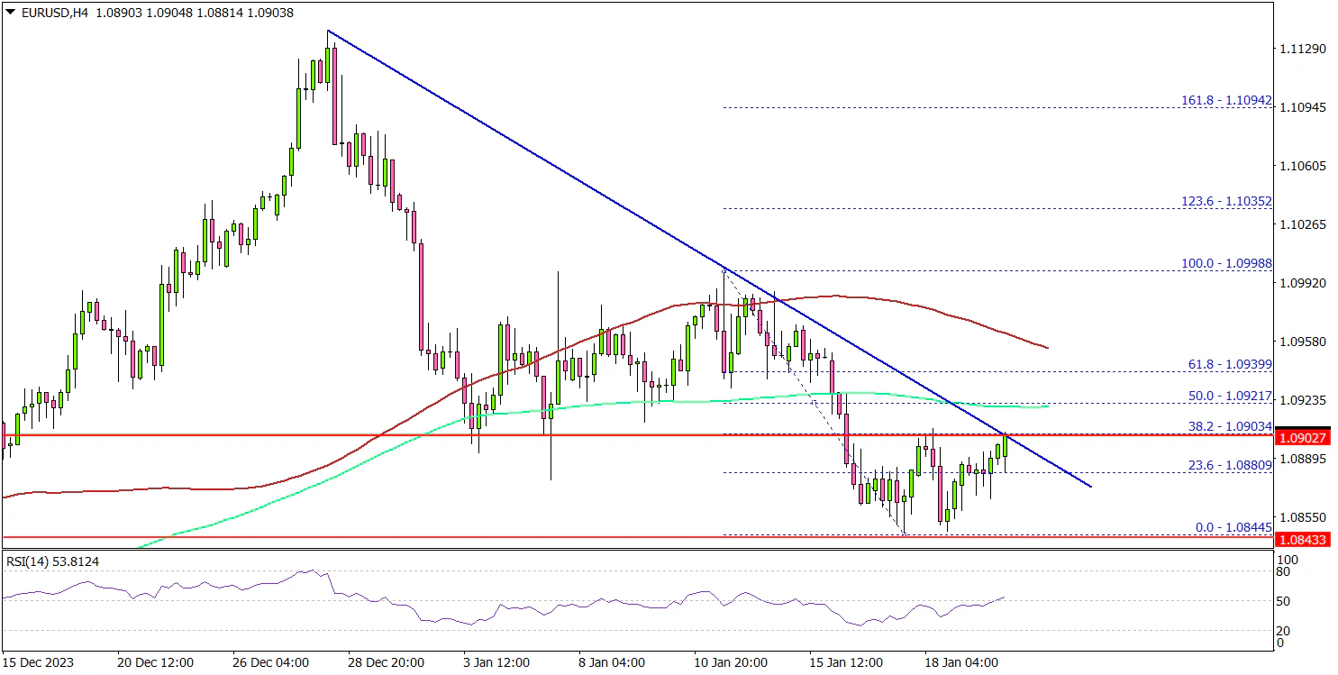This screenshot has height=675, width=1338.
Task: Click the 100.0 - 1.09988 Fibonacci level
Action: pos(1226,264)
